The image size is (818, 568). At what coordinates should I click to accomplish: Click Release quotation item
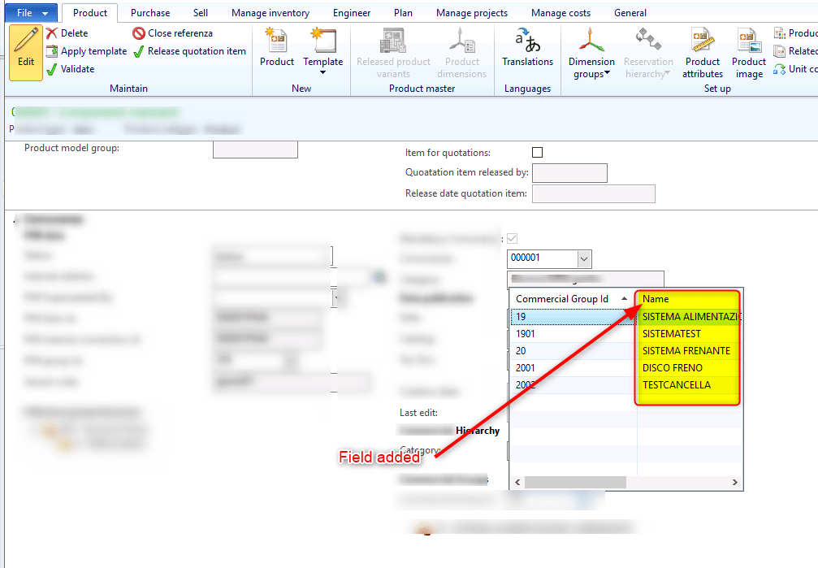point(189,51)
